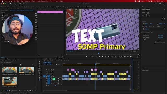Select the Selection tool arrow
Image resolution: width=167 pixels, height=94 pixels.
[x=39, y=61]
